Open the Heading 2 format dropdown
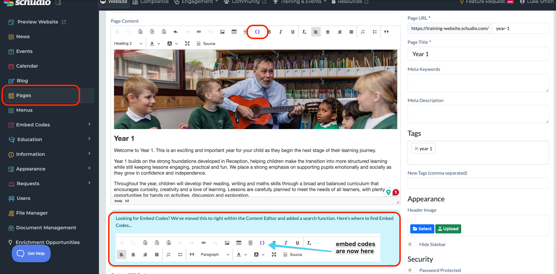The width and height of the screenshot is (556, 274). tap(128, 44)
